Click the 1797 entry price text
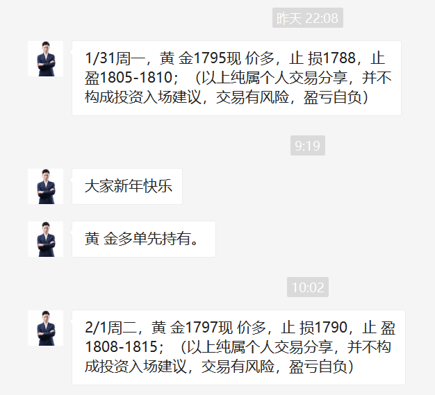The height and width of the screenshot is (395, 435). coord(202,328)
